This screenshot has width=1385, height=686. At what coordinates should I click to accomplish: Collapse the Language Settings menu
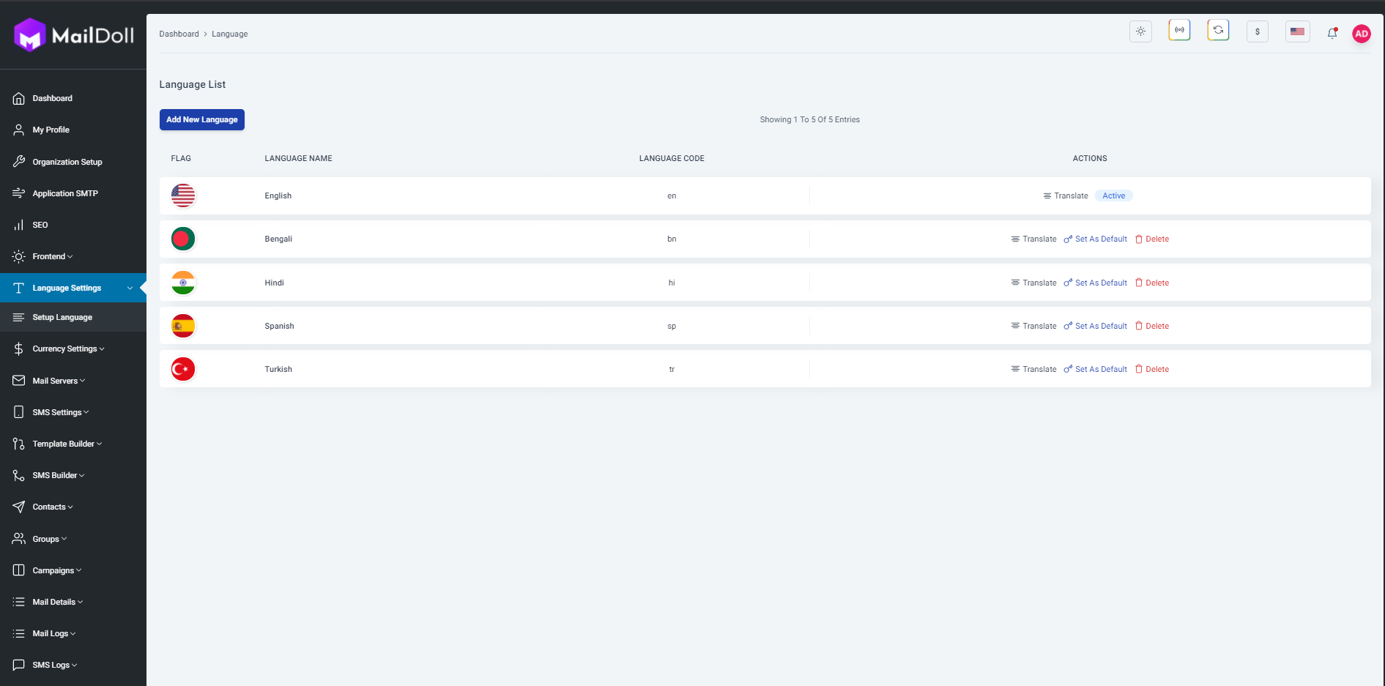click(x=73, y=288)
